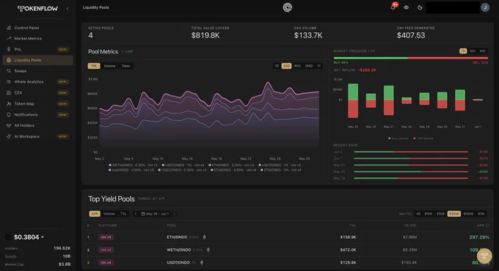
Task: Click Ethereum icon beside ETH/ONDO pool
Action: [x=204, y=237]
